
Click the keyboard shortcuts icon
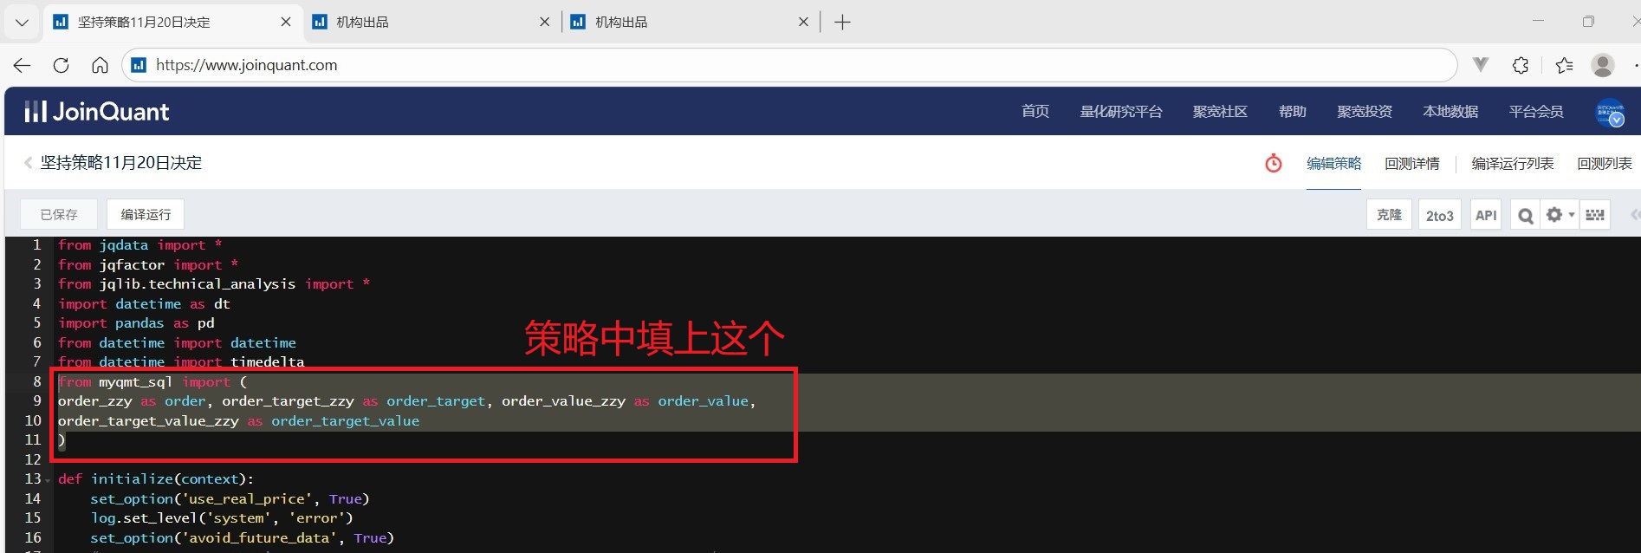click(1595, 215)
